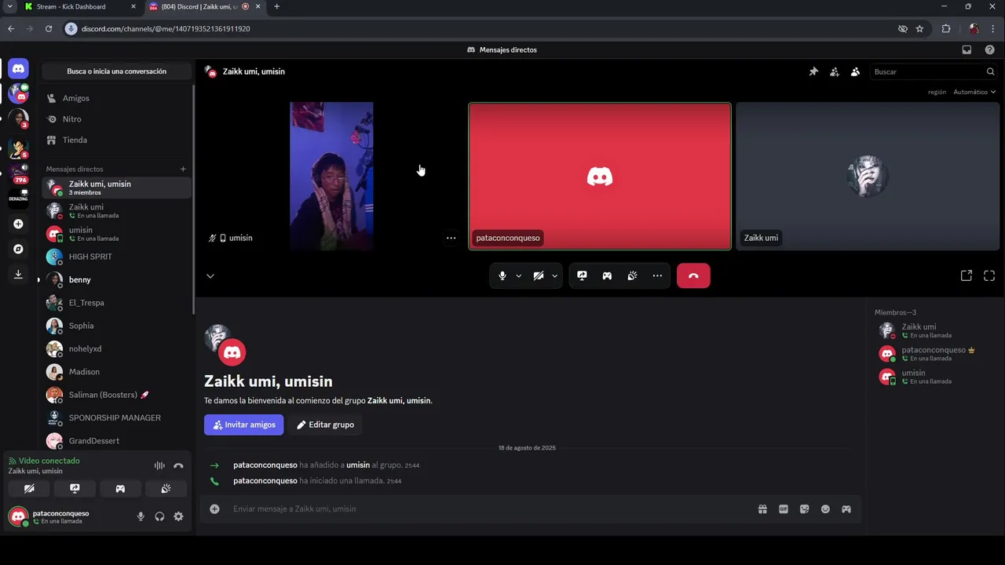Turn on camera in call controls
The height and width of the screenshot is (565, 1005).
click(x=539, y=275)
